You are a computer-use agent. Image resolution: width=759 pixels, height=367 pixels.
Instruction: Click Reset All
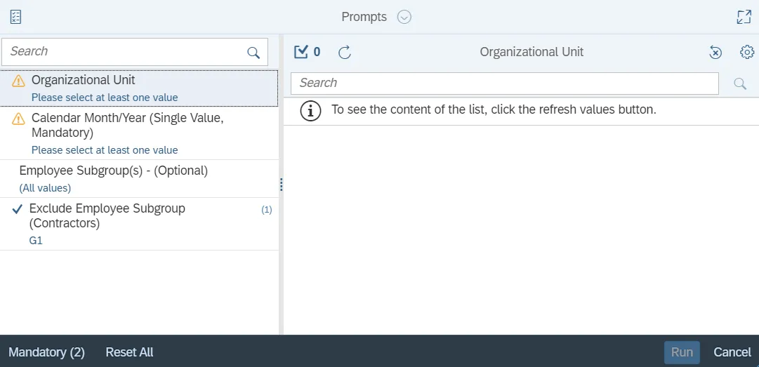pyautogui.click(x=129, y=352)
